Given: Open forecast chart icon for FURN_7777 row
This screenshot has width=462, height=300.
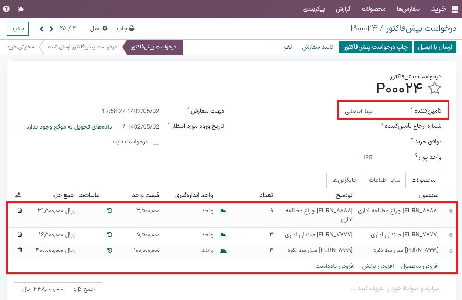Looking at the screenshot, I should coord(223,235).
